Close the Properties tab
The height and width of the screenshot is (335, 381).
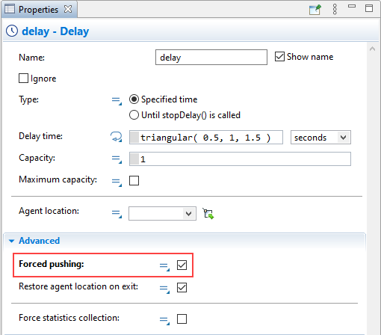tap(68, 9)
